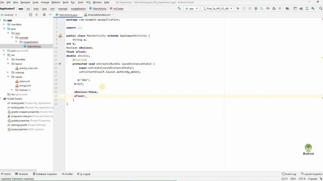Image resolution: width=323 pixels, height=181 pixels.
Task: Open the Profile app icon in the toolbar
Action: (x=268, y=9)
